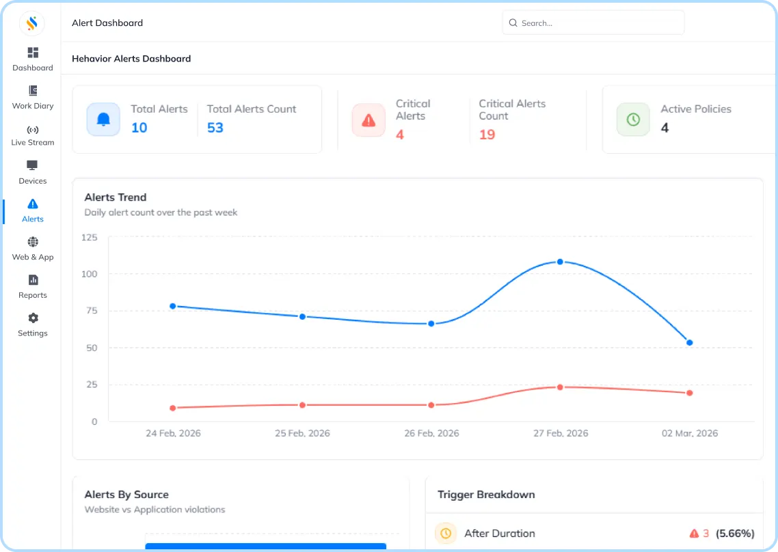Image resolution: width=778 pixels, height=552 pixels.
Task: Click the green clock Active Policies icon
Action: point(633,120)
